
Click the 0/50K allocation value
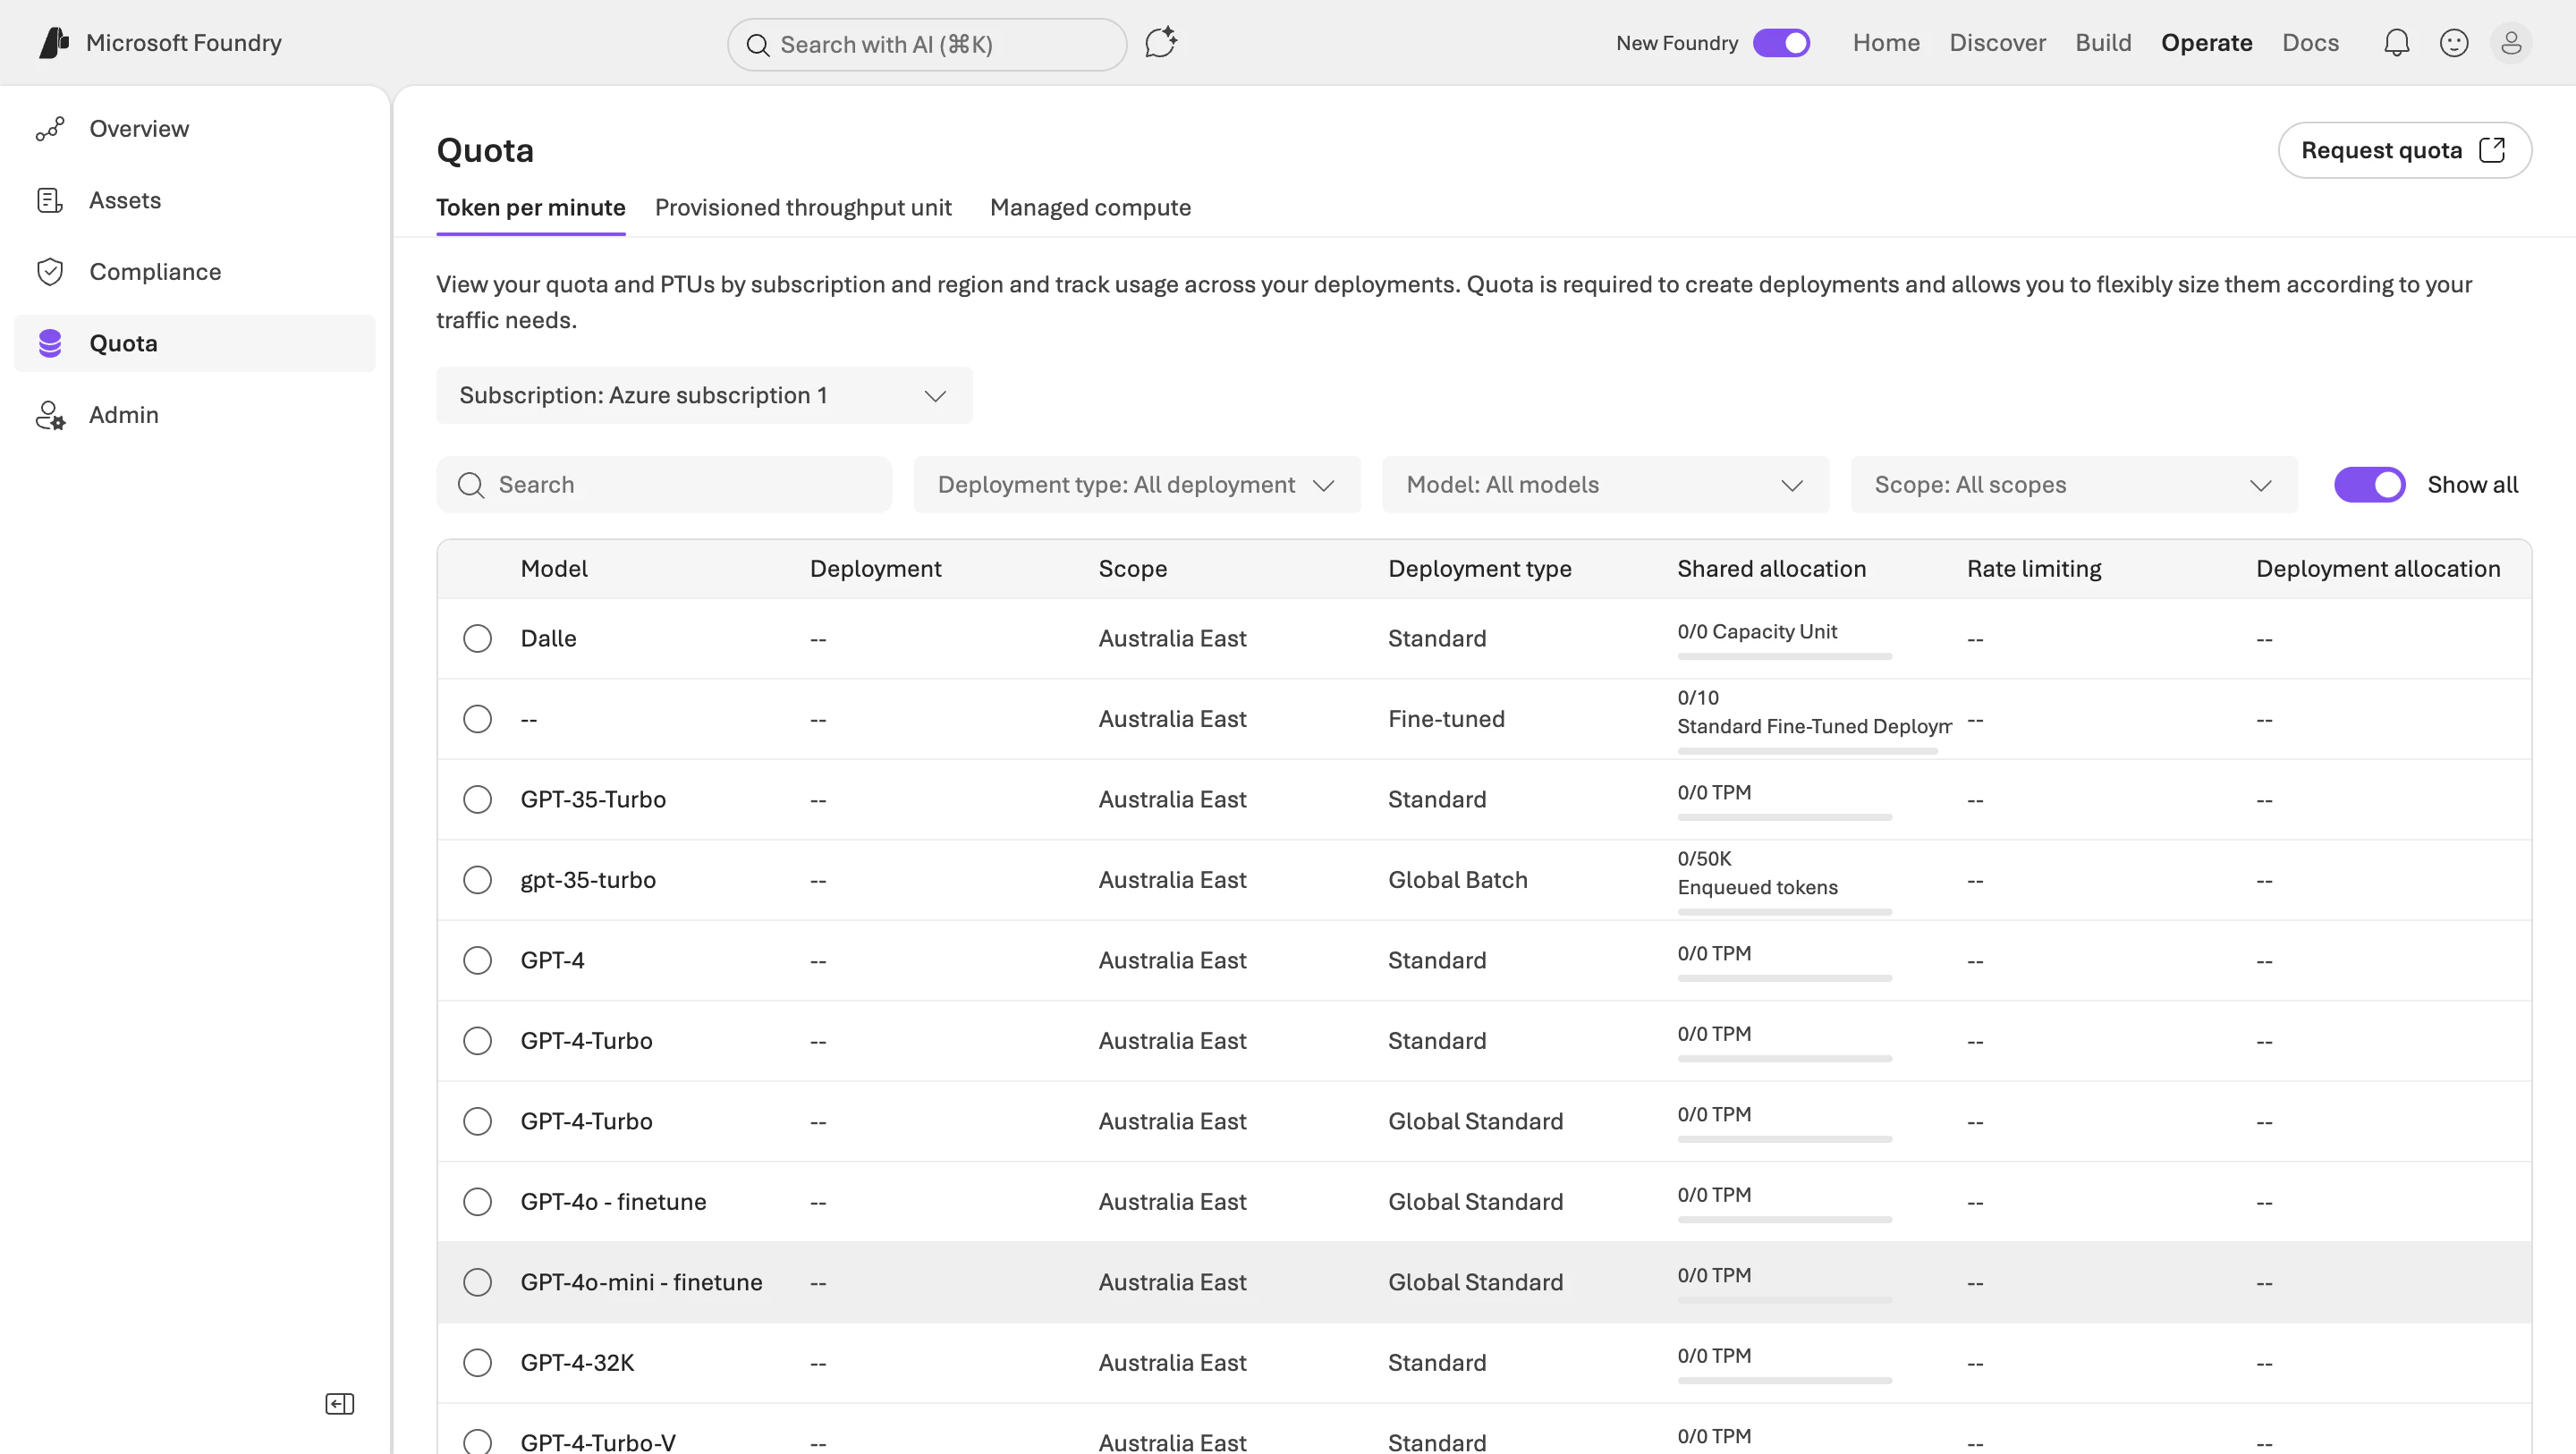point(1704,859)
